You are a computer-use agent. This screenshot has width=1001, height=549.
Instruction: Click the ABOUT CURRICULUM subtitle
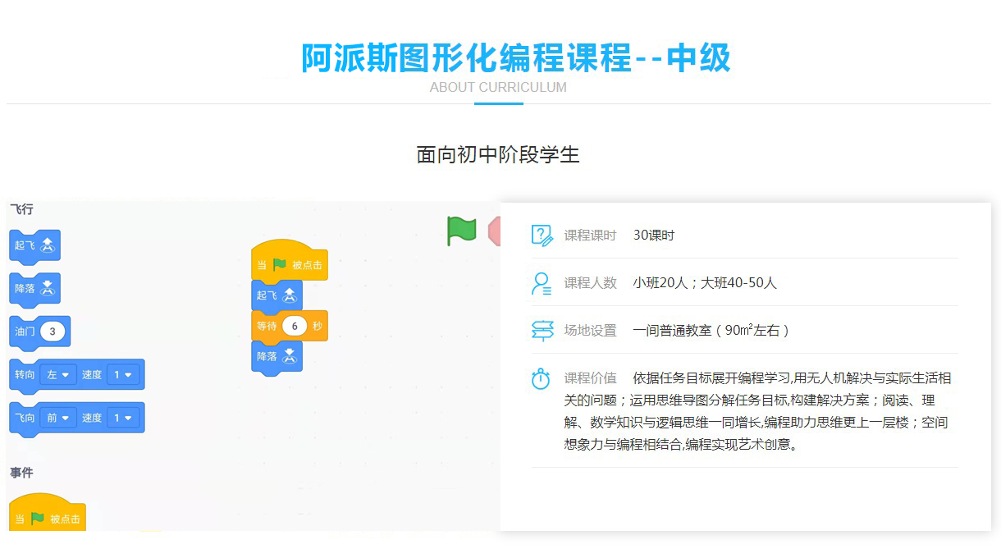(x=498, y=87)
